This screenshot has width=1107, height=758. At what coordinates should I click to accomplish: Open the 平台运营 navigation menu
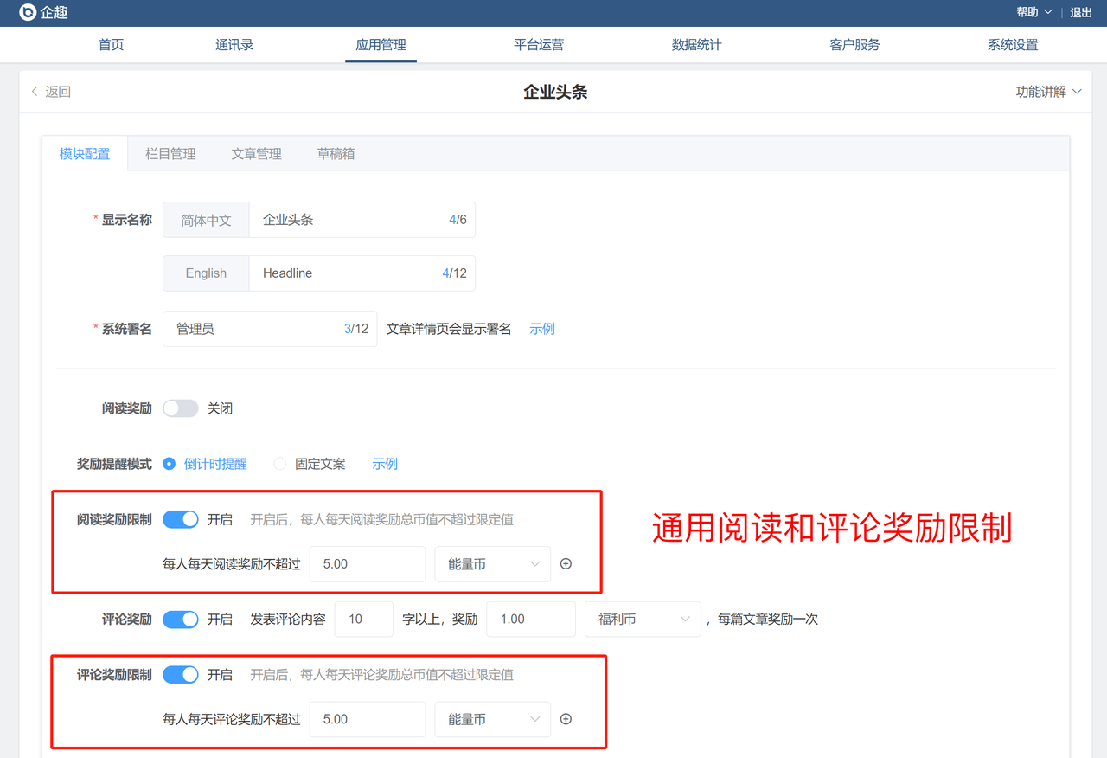coord(539,45)
